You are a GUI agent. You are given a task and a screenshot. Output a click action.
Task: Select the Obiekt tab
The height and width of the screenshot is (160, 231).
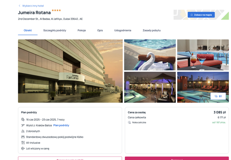click(x=28, y=30)
